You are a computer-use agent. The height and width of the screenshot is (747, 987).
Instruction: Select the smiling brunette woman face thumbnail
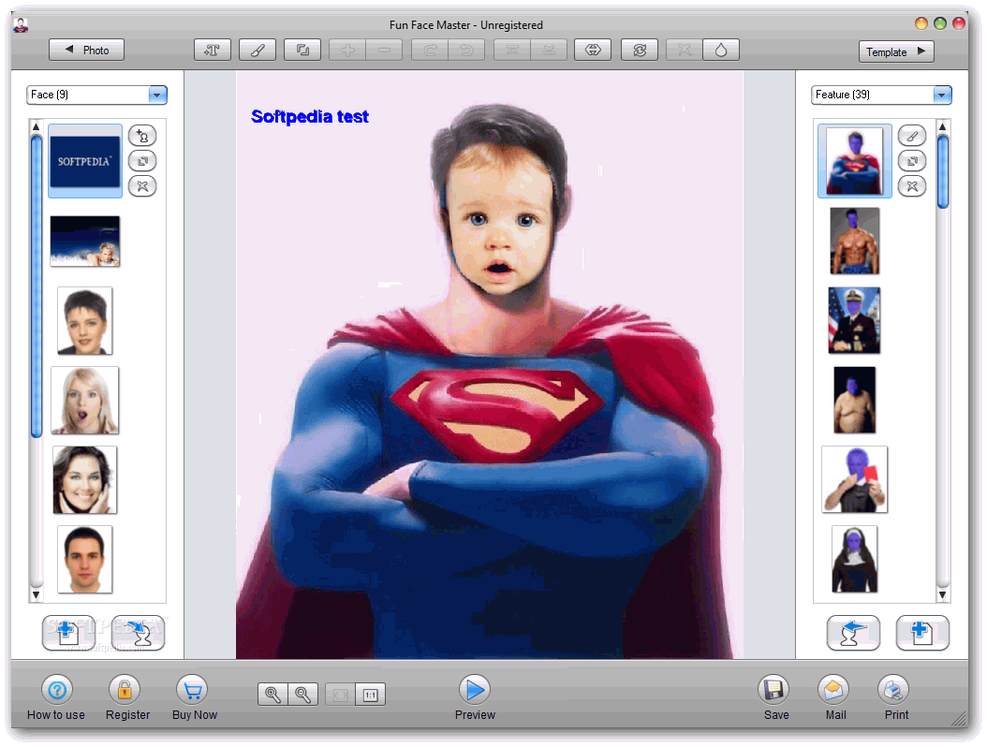pos(85,479)
